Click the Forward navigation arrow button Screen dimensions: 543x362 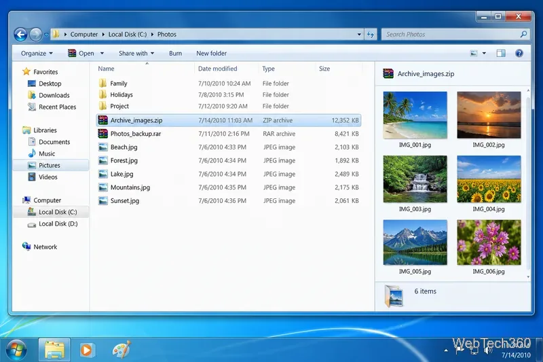[36, 34]
